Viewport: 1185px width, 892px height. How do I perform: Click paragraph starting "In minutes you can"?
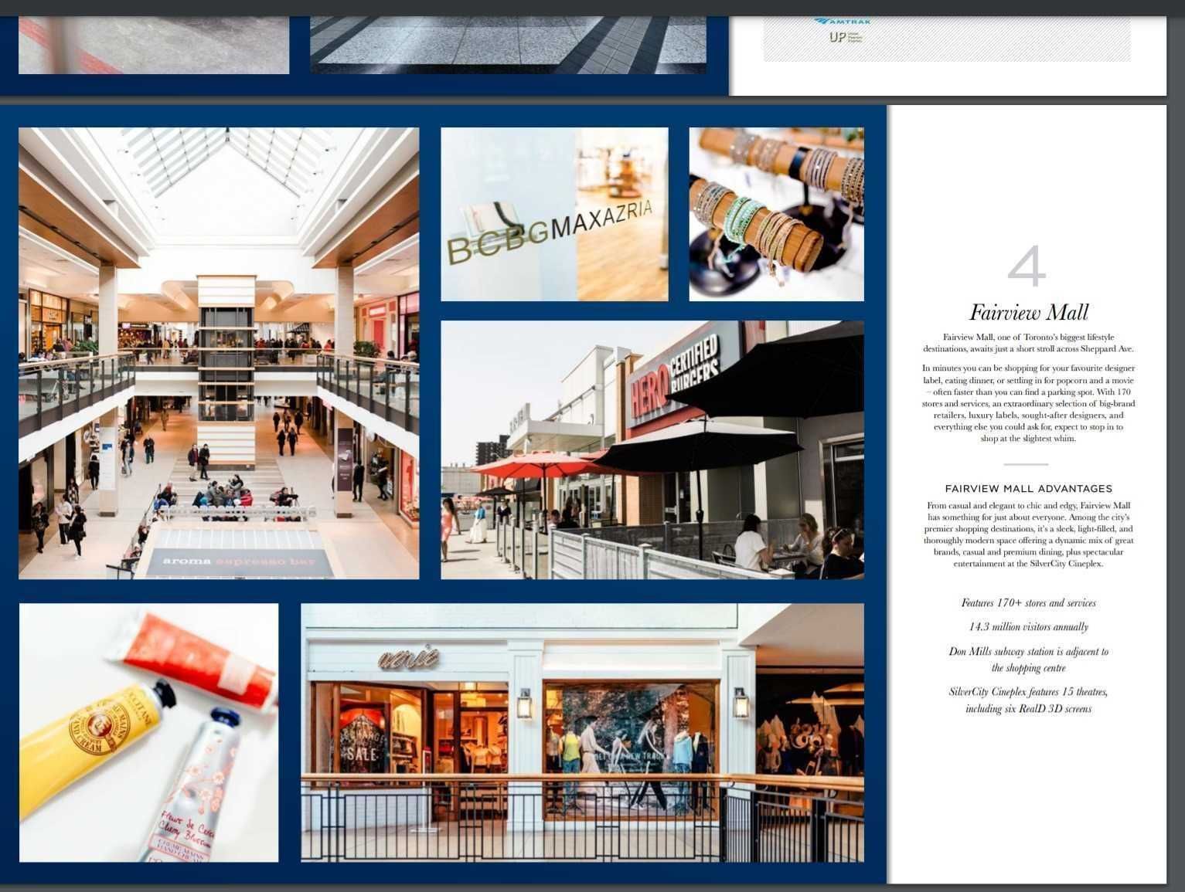coord(1028,403)
